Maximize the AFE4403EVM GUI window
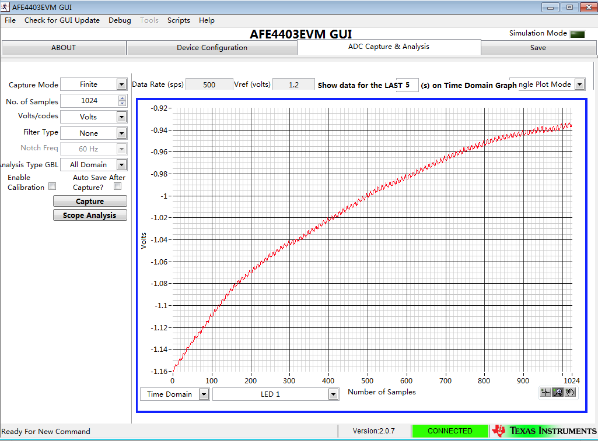 click(569, 7)
